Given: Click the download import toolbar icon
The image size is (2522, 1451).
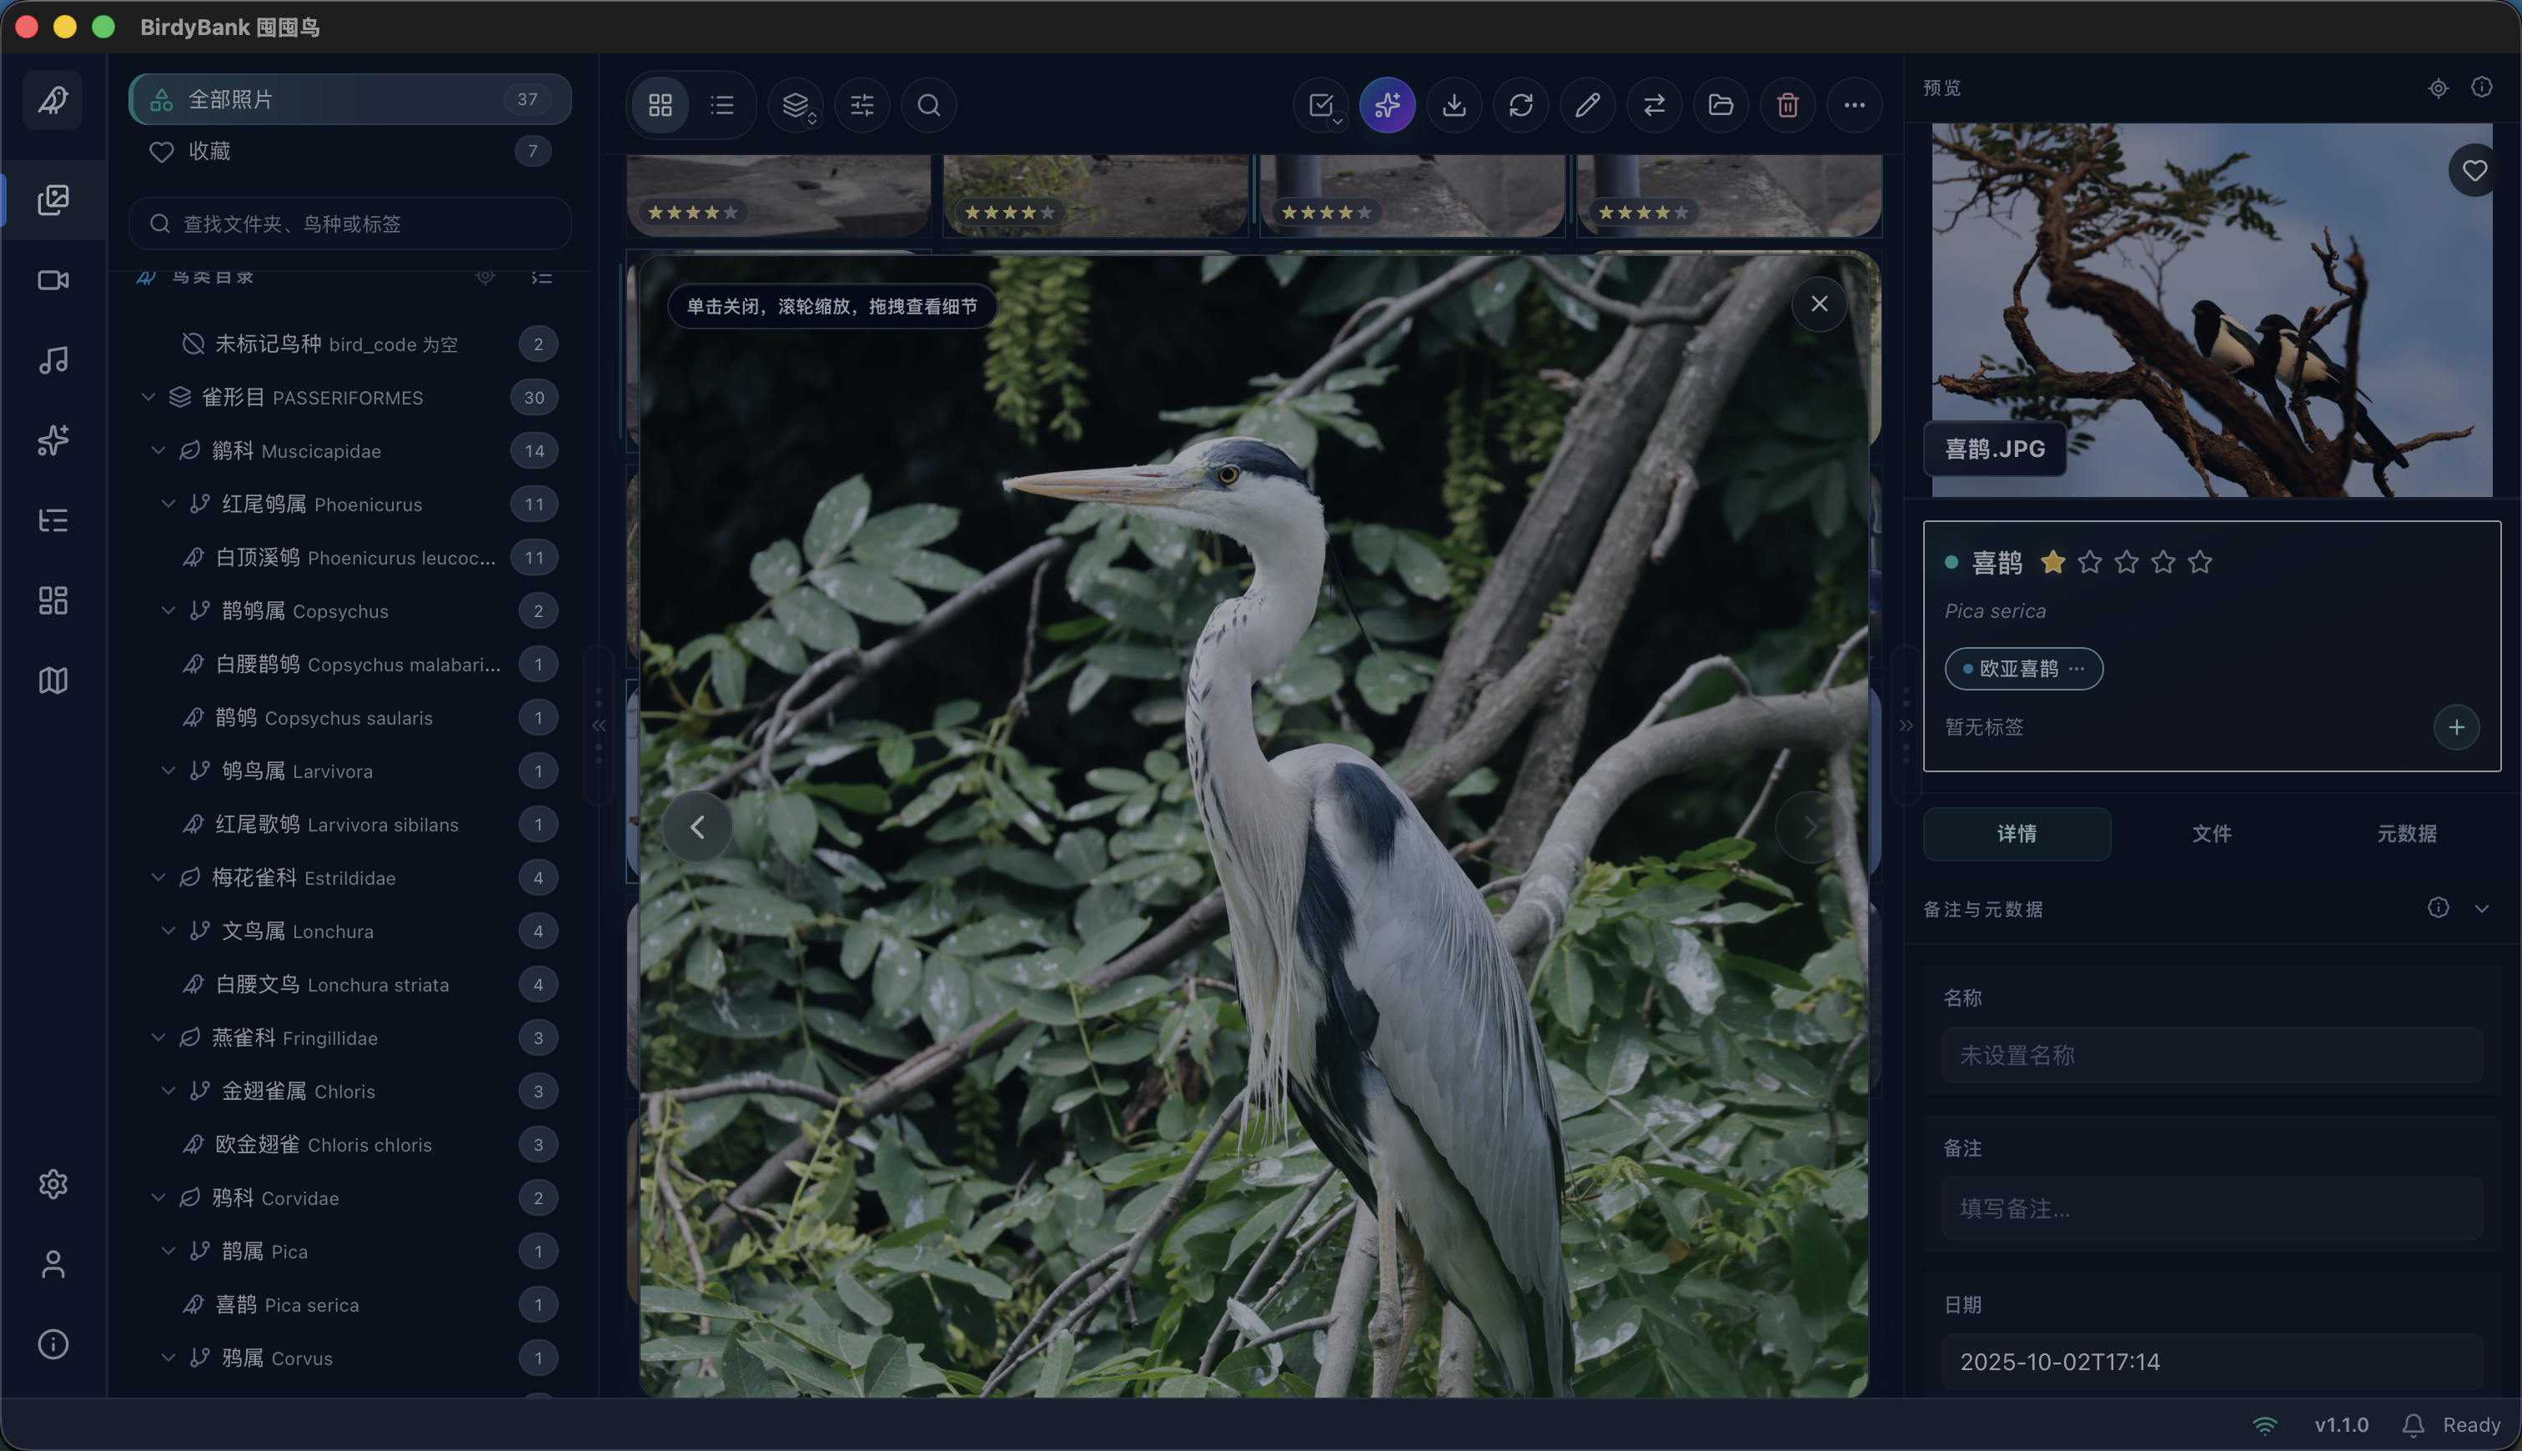Looking at the screenshot, I should 1454,104.
